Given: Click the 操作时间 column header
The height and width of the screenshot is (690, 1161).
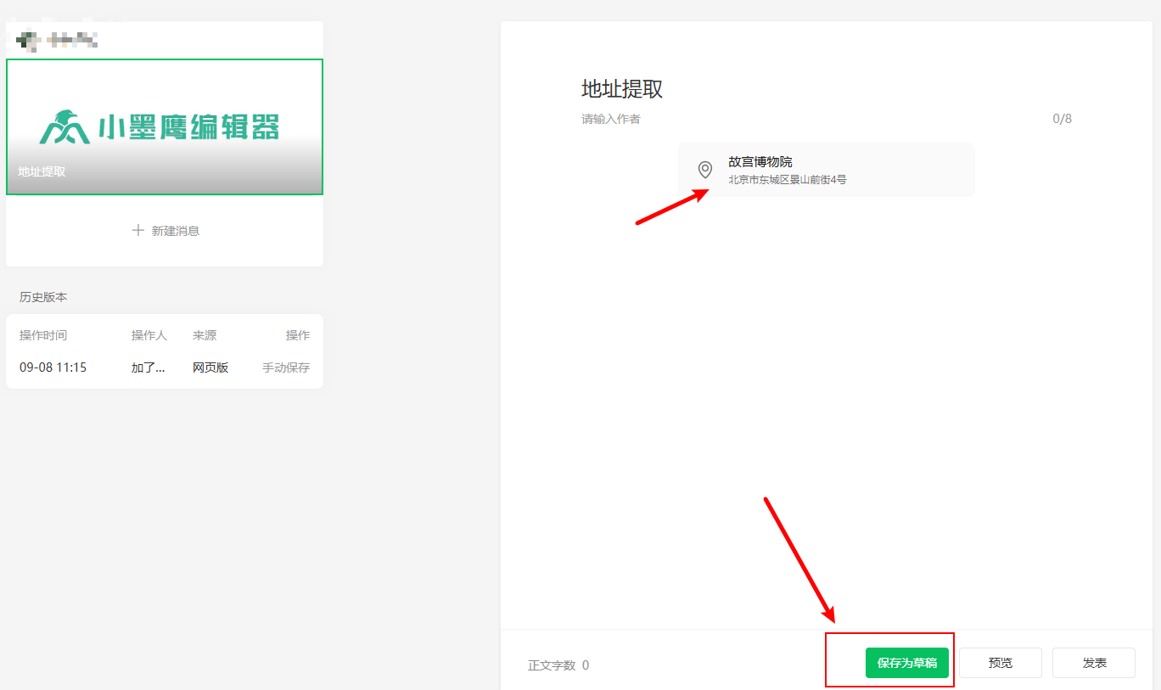Looking at the screenshot, I should point(42,334).
